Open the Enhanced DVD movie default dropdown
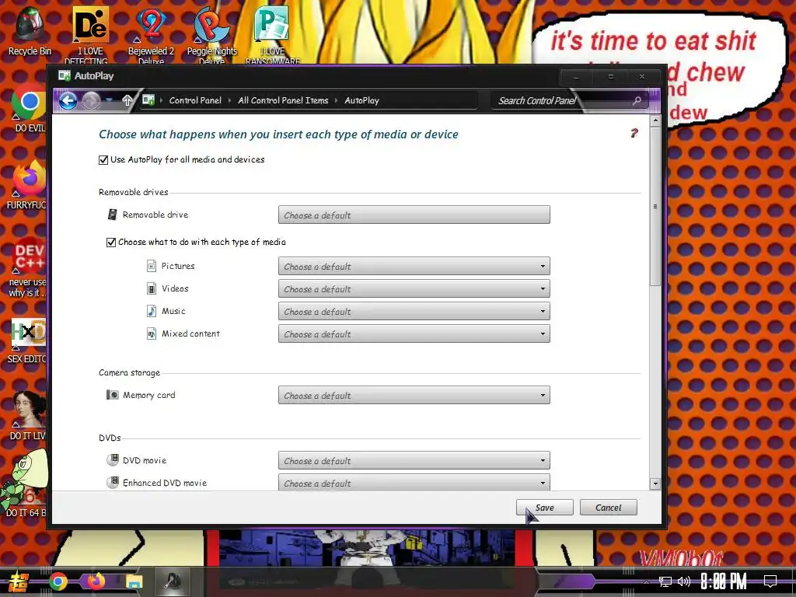The height and width of the screenshot is (597, 796). click(x=414, y=482)
